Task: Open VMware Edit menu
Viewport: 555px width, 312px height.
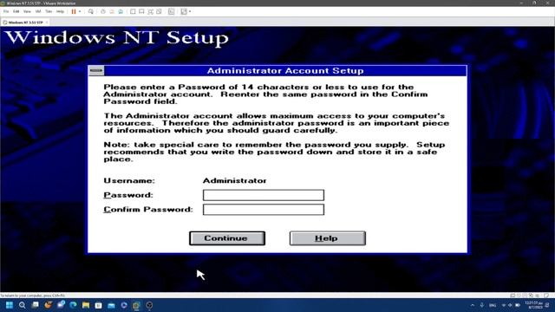Action: coord(16,11)
